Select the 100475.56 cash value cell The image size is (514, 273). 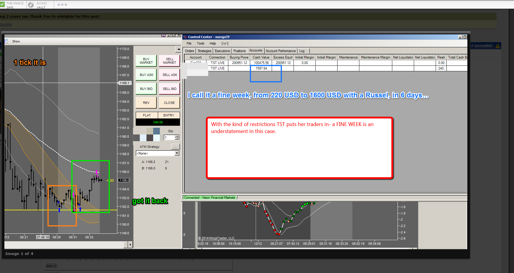261,63
